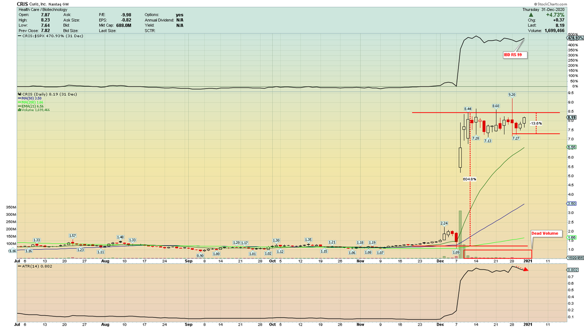Click the candlestick glyph before CRIS (Daily) legend

(x=18, y=94)
